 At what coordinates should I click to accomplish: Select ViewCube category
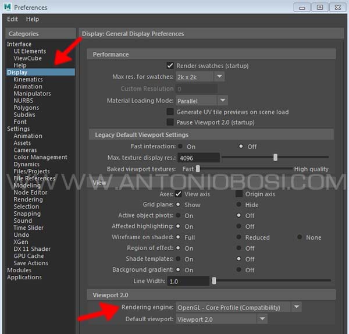click(x=27, y=58)
